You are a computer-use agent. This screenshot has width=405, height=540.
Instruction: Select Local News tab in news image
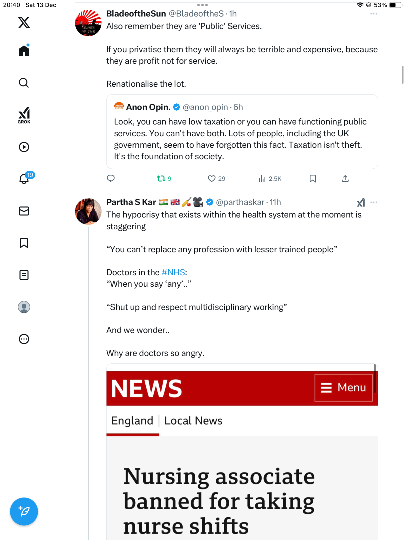click(193, 421)
